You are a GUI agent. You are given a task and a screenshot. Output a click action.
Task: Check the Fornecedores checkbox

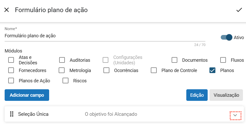11,70
